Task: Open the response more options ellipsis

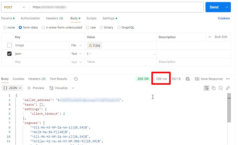Action: tap(228, 79)
